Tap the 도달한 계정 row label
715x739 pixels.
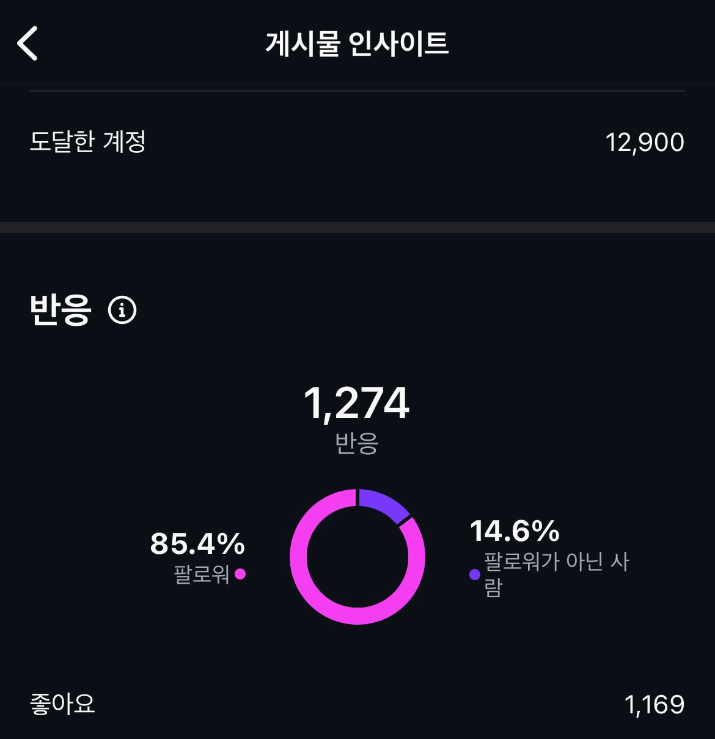[x=88, y=142]
